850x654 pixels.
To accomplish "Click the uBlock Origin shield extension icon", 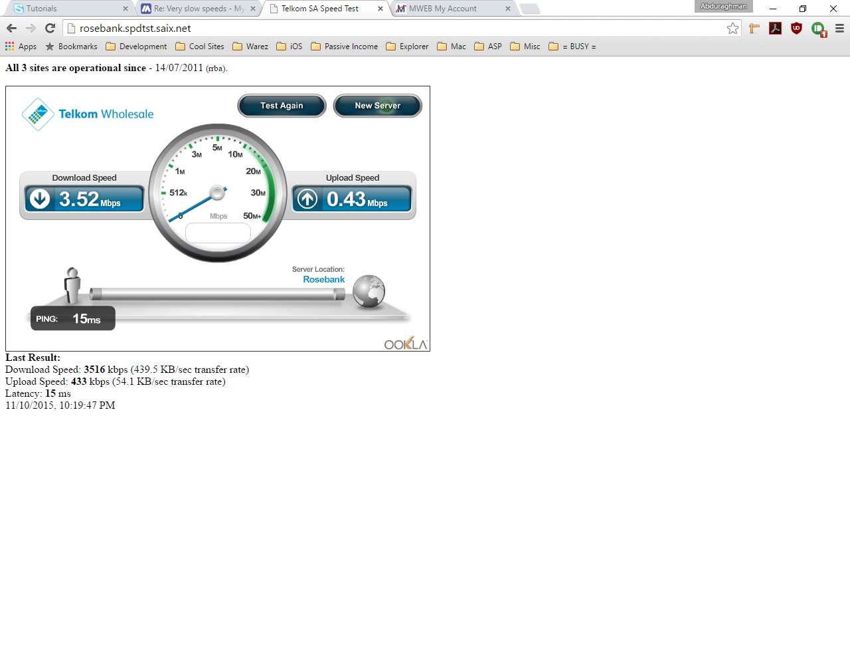I will point(796,28).
